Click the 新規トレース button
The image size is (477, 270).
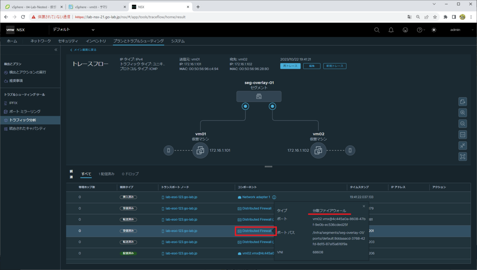tap(335, 66)
